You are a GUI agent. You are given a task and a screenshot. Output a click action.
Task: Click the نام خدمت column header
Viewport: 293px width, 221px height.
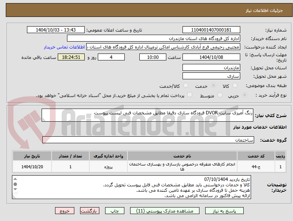point(182,156)
